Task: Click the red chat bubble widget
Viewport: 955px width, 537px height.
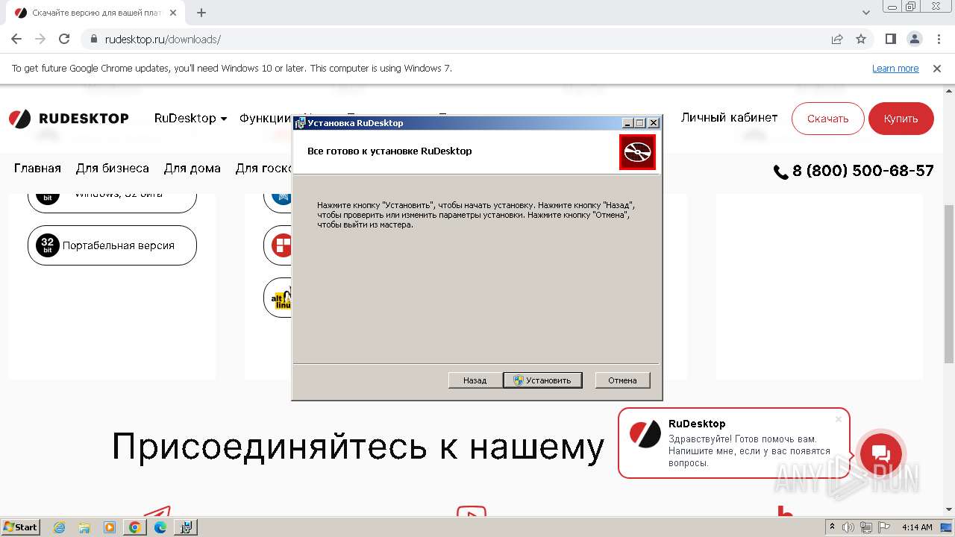Action: click(881, 453)
